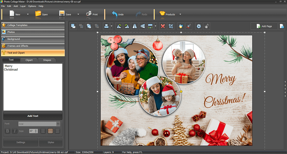Screen dimensions: 287x154
Task: Select the "Merry" caption on canvas
Action: tap(221, 79)
